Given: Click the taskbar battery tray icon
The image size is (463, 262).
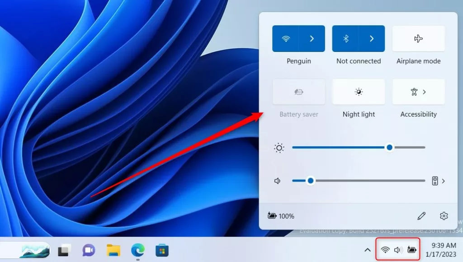Looking at the screenshot, I should click(411, 250).
